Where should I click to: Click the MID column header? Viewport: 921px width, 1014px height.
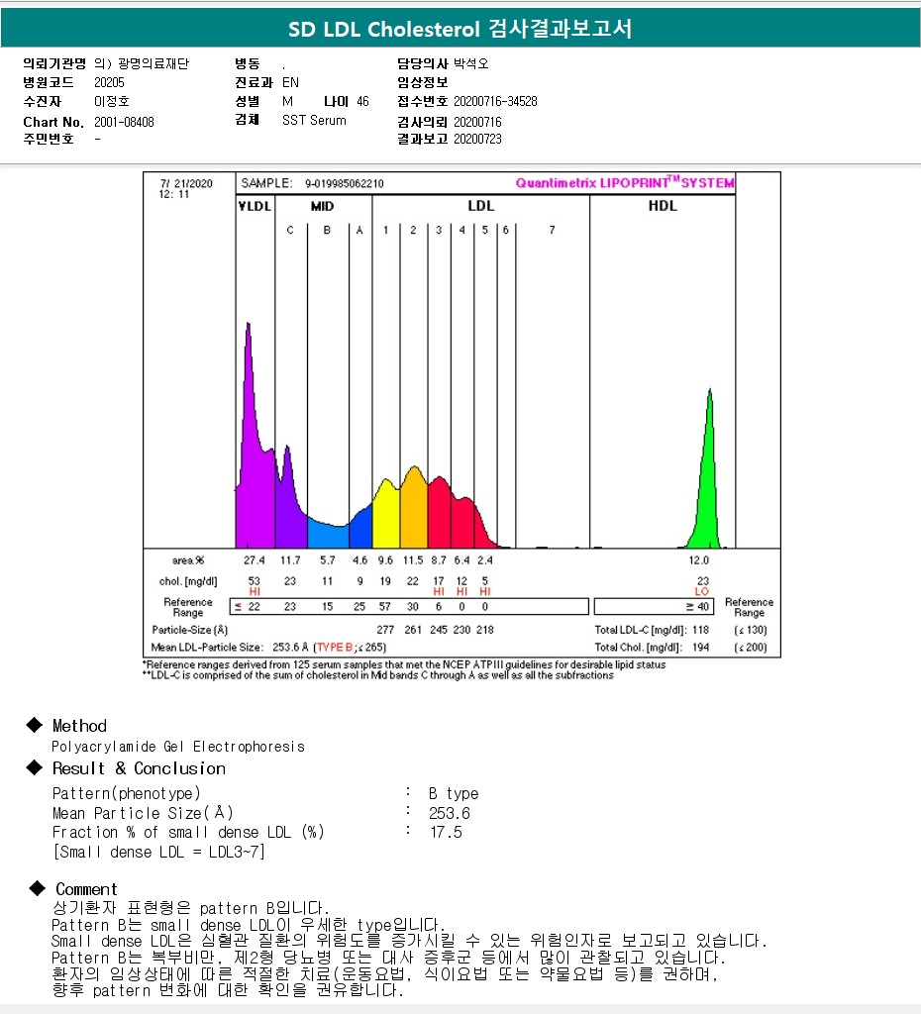pos(322,206)
